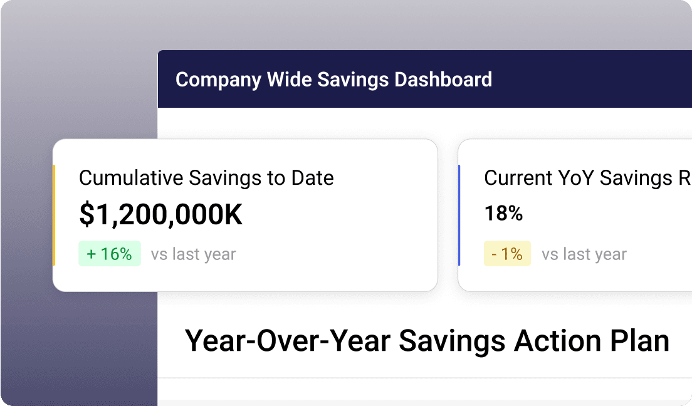Click the Current YoY Savings Rate card
Viewport: 692px width, 406px height.
tap(574, 215)
